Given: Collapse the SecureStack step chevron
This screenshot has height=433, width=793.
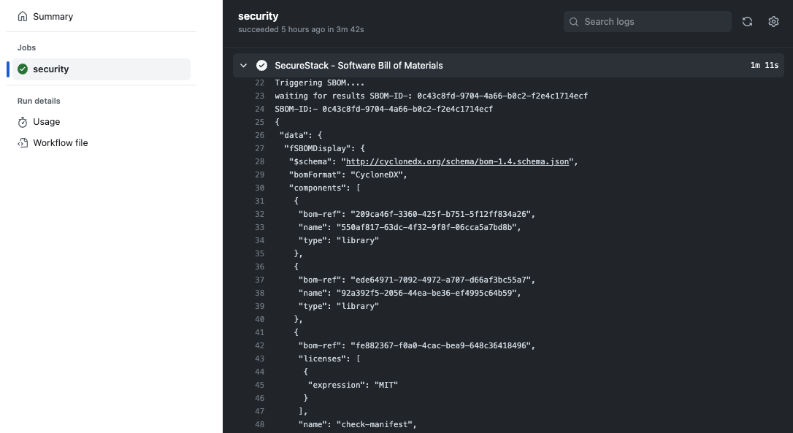Looking at the screenshot, I should click(243, 65).
